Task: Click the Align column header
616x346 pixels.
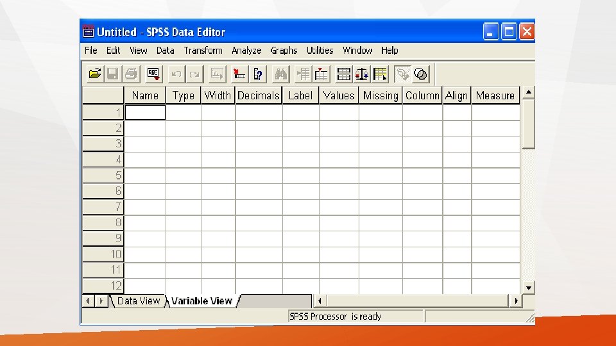Action: point(456,95)
